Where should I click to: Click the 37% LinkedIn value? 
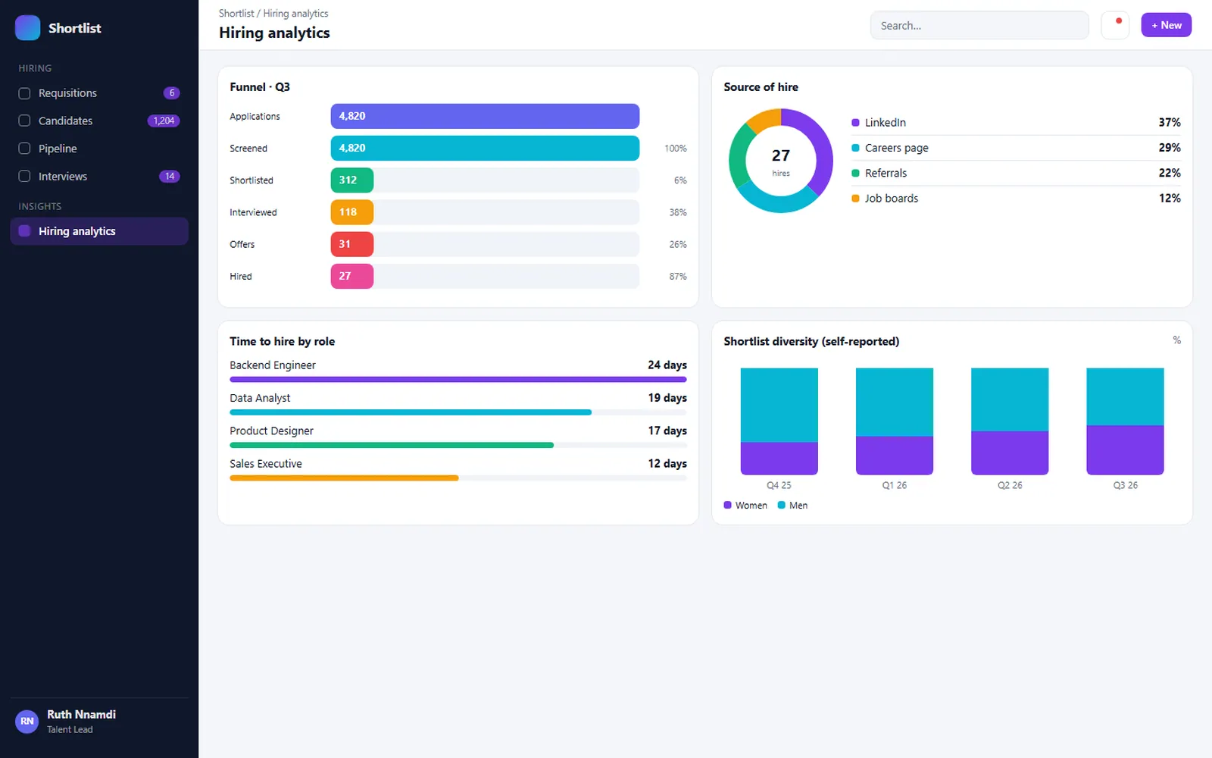(1169, 123)
